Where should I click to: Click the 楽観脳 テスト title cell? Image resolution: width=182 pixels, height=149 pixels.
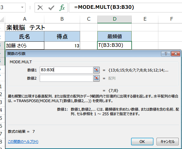pos(25,28)
